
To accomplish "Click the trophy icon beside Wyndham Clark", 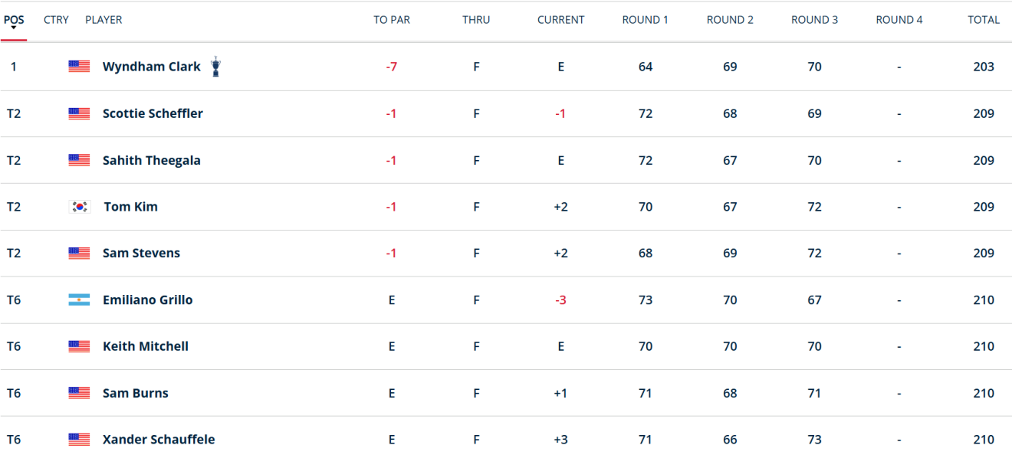I will [215, 67].
